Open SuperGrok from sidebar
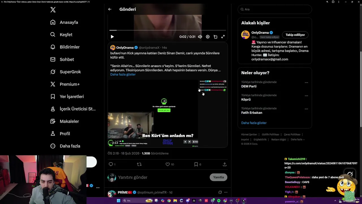Screen dimensions: 362x204 [66, 72]
